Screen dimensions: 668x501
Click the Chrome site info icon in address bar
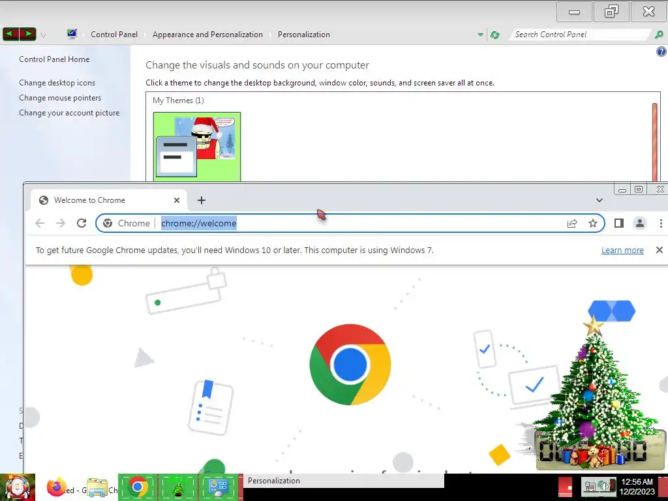108,223
